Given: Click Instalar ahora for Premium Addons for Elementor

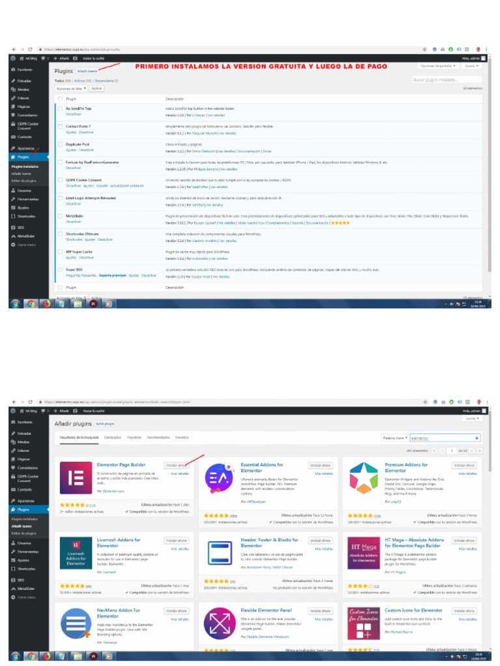Looking at the screenshot, I should pos(464,466).
